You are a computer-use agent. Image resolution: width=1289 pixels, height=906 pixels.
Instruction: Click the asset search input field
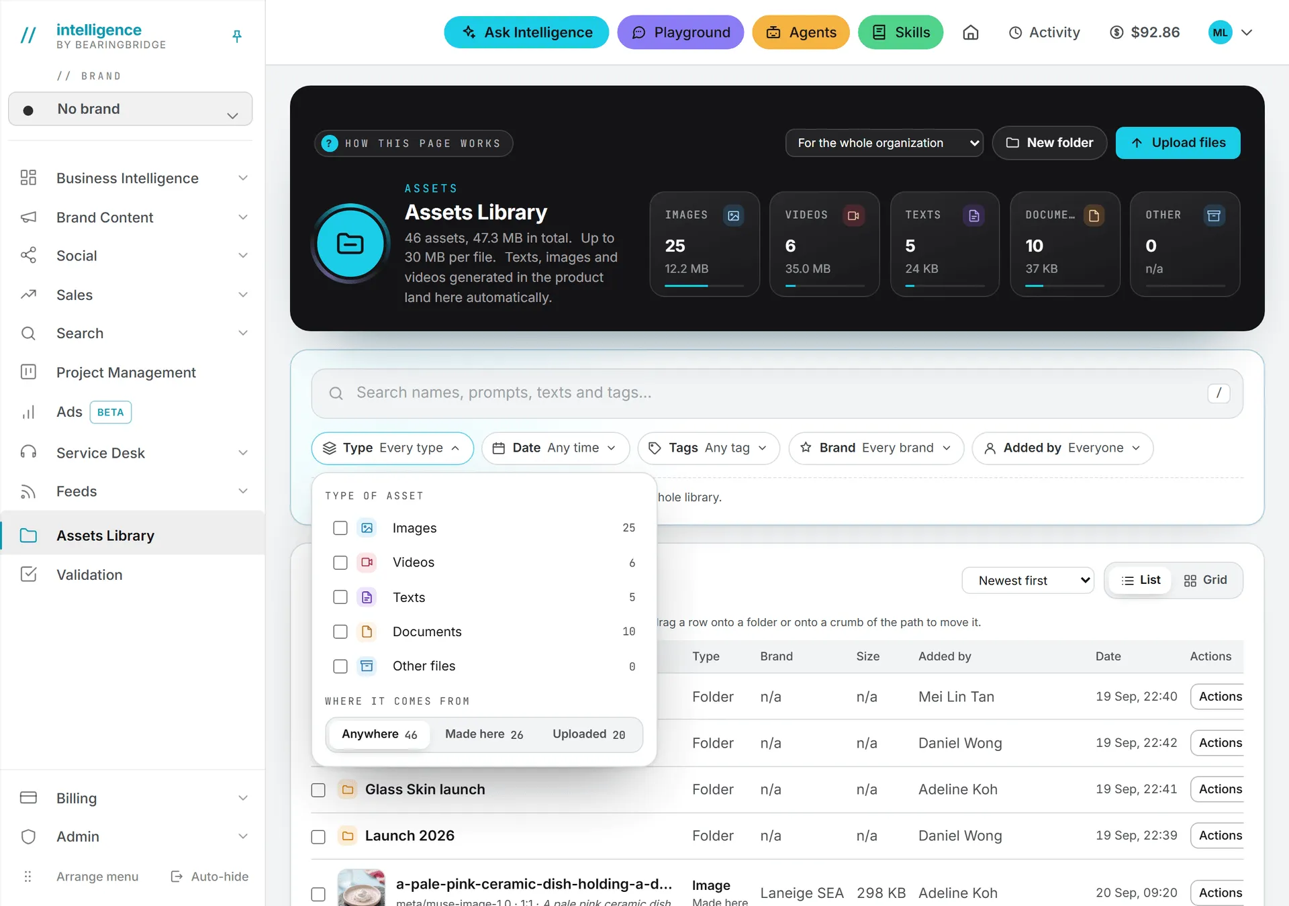(777, 393)
